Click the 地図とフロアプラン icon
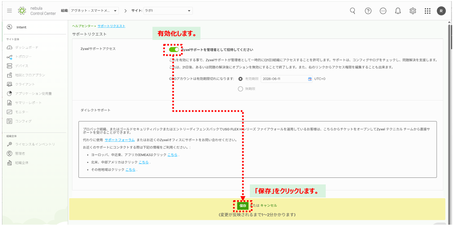Viewport: 453px width, 227px height. 9,75
